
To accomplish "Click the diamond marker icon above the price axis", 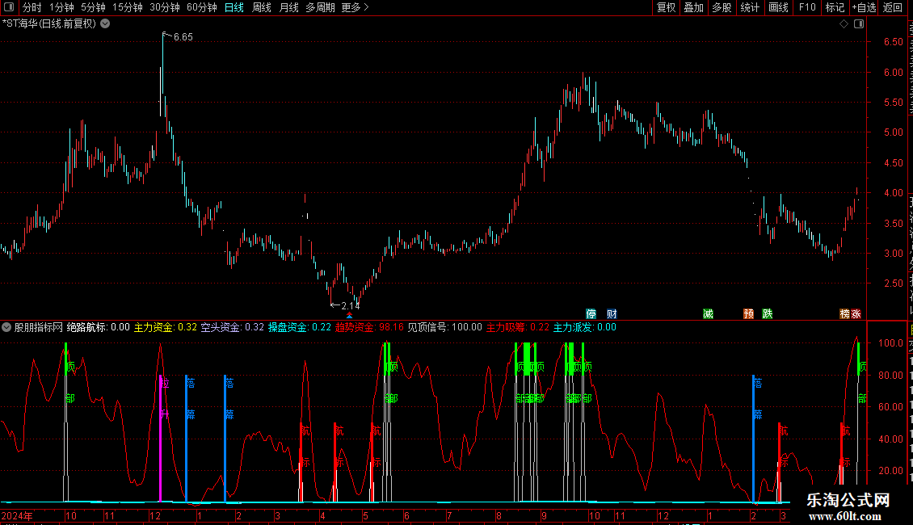I will tap(844, 24).
